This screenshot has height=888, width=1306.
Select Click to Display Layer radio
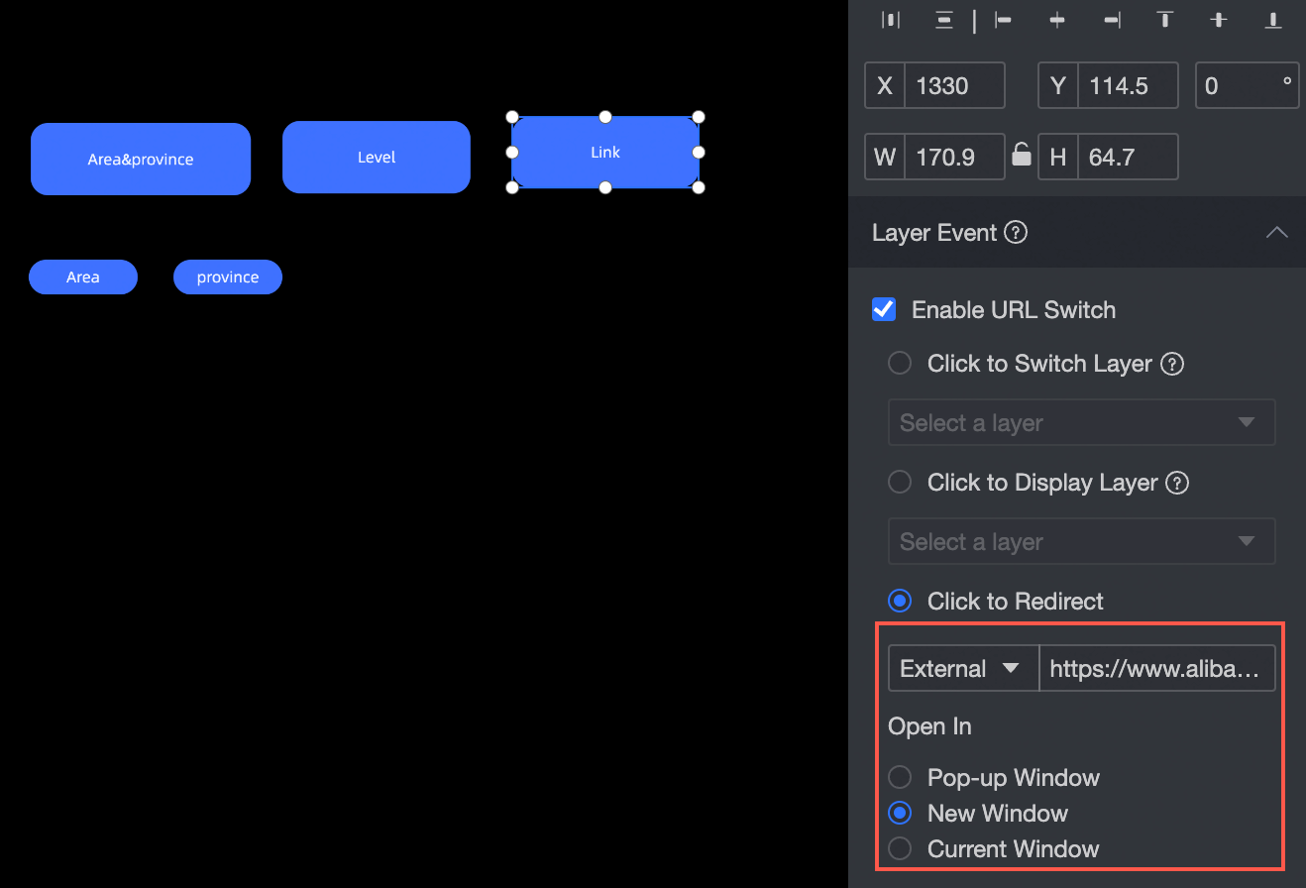click(x=900, y=483)
